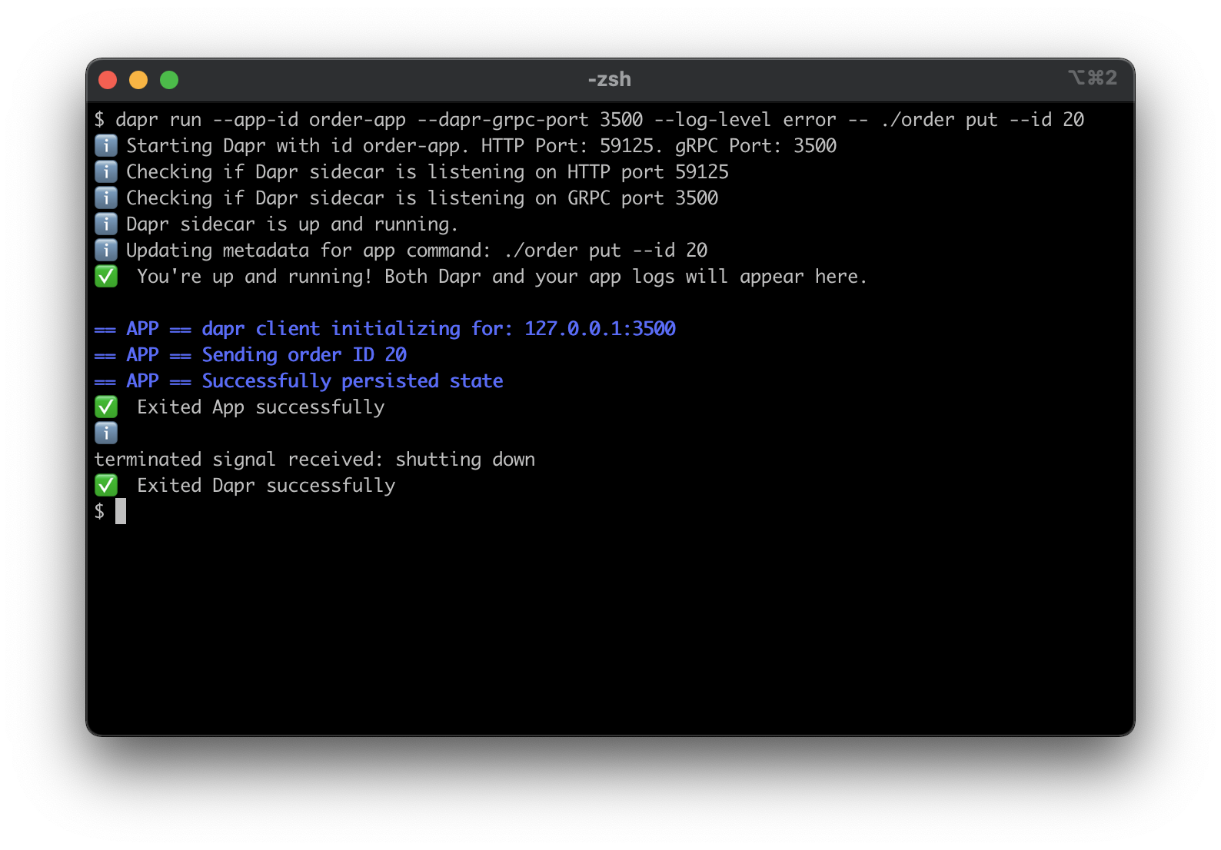Click the red close window button

(x=108, y=80)
